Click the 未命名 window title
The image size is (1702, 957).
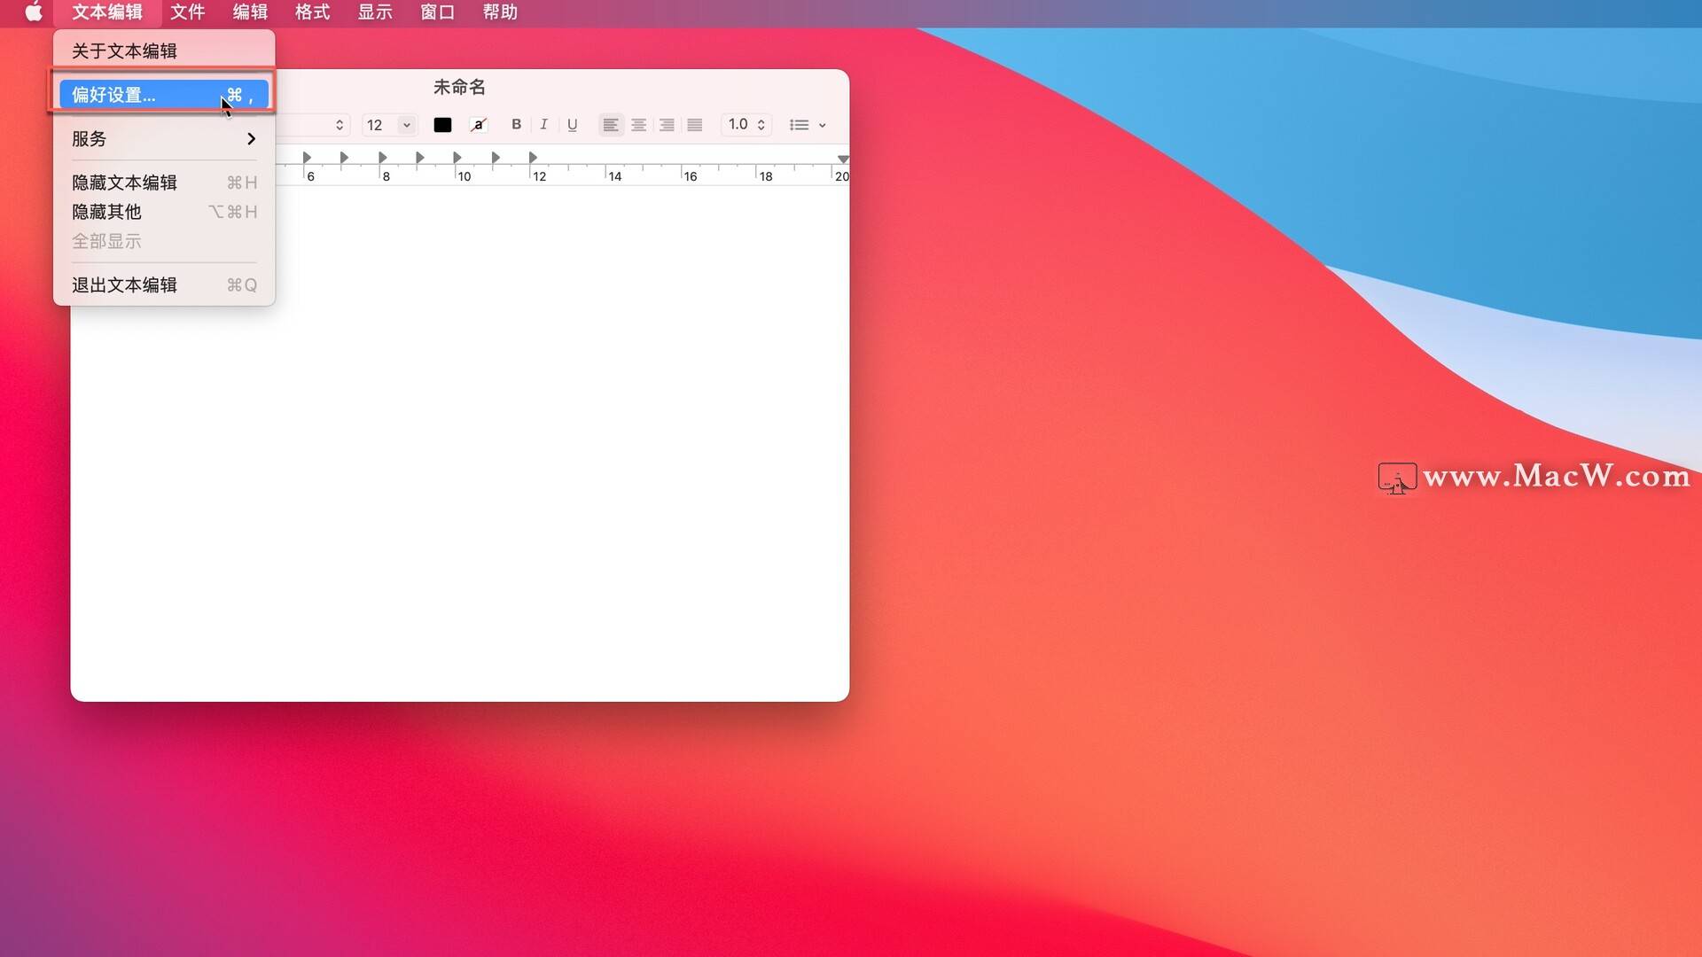[x=459, y=87]
